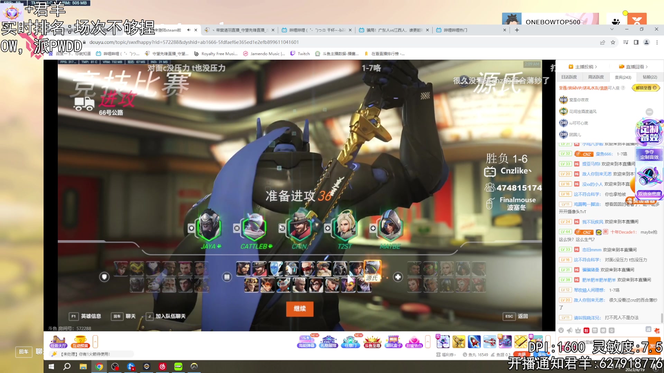This screenshot has width=664, height=373.
Task: Click the share page icon in address bar
Action: [x=602, y=42]
